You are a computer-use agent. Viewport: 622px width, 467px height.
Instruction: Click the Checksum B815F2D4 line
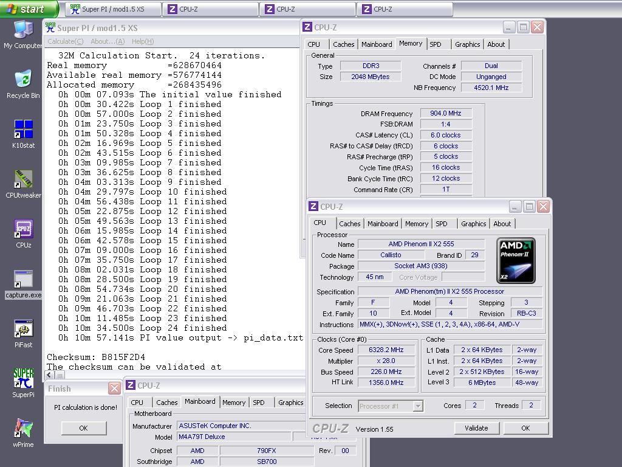coord(96,357)
